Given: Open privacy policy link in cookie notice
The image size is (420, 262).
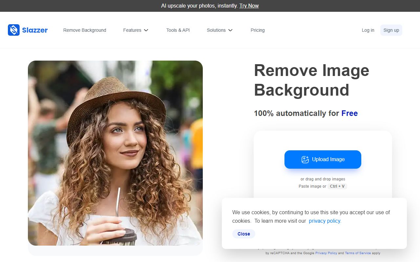Looking at the screenshot, I should click(325, 221).
